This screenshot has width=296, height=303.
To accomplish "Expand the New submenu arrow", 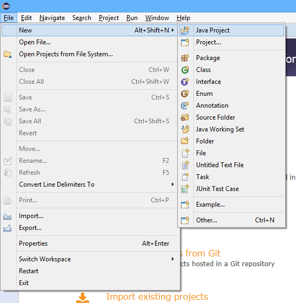I will [x=173, y=30].
